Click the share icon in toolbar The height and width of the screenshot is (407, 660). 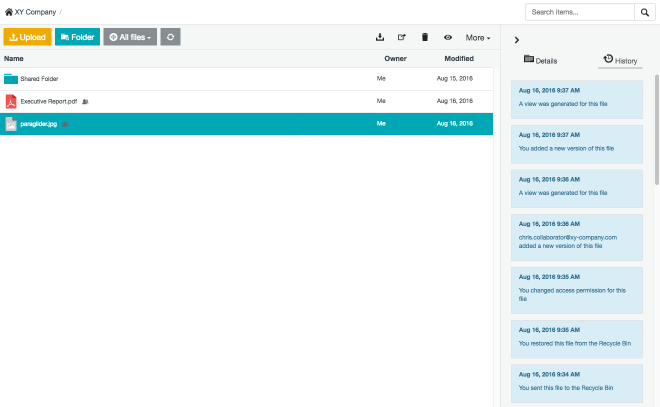coord(401,37)
